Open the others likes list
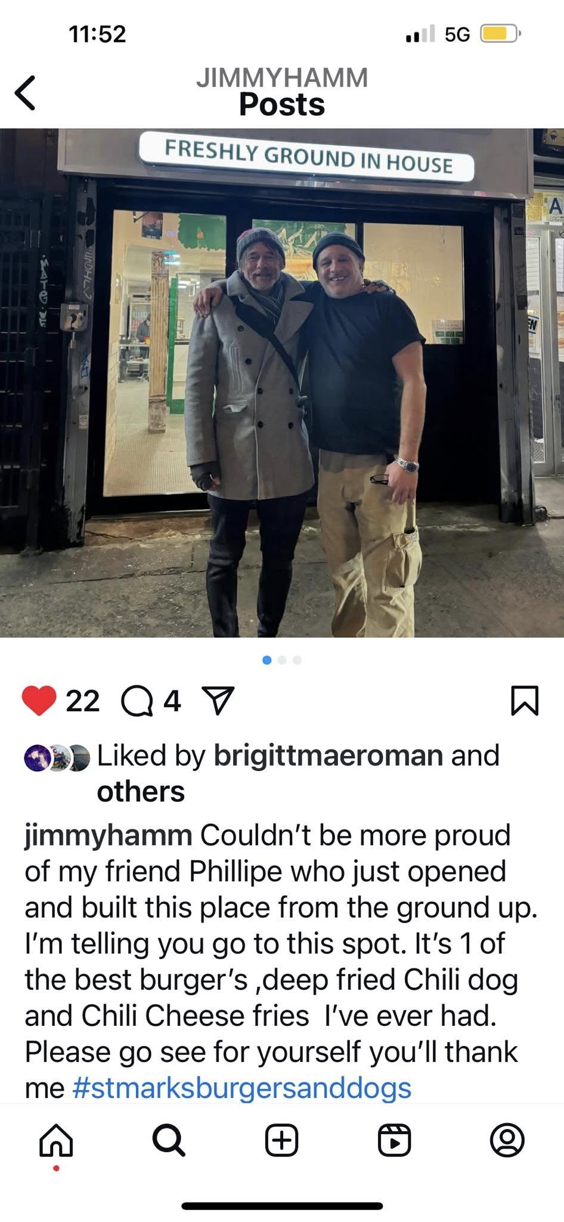Image resolution: width=564 pixels, height=1222 pixels. click(141, 792)
